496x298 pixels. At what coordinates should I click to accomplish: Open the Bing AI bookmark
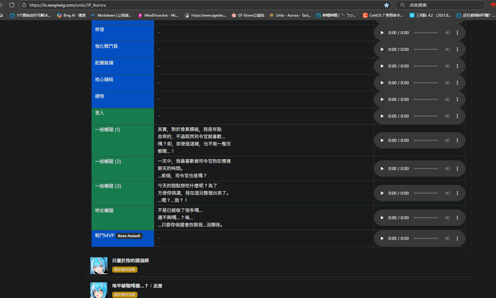click(x=71, y=15)
